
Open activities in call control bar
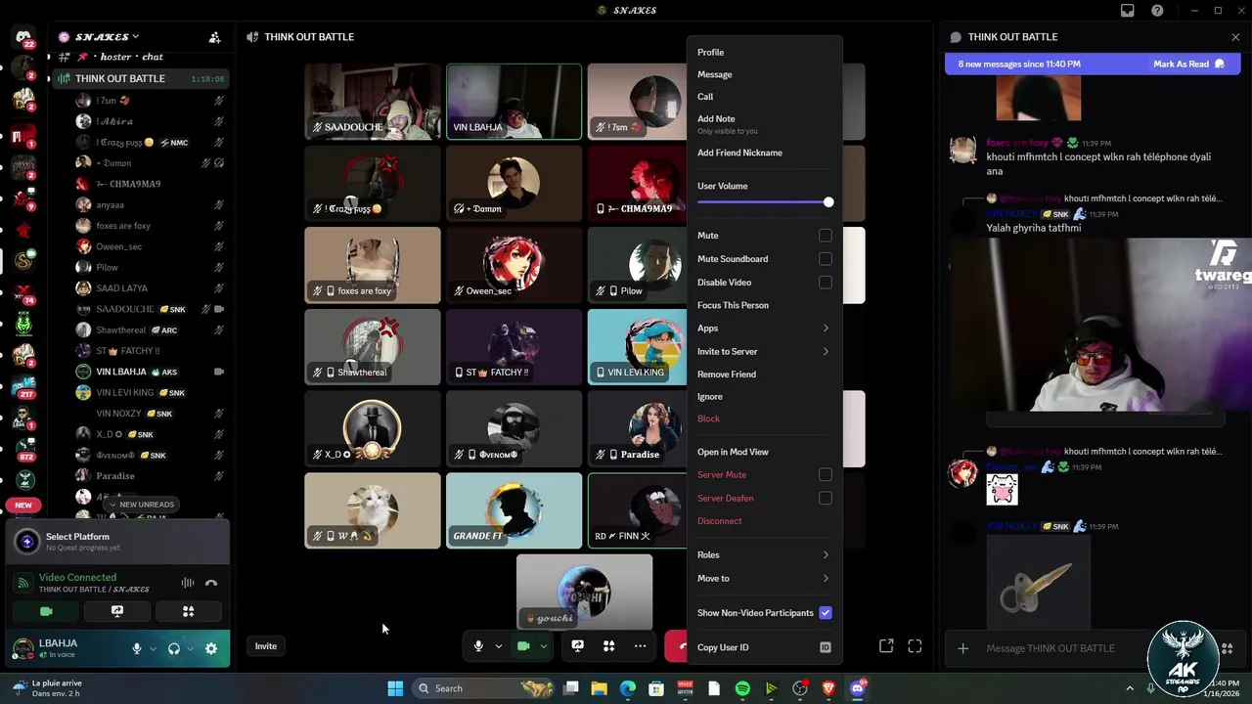608,646
